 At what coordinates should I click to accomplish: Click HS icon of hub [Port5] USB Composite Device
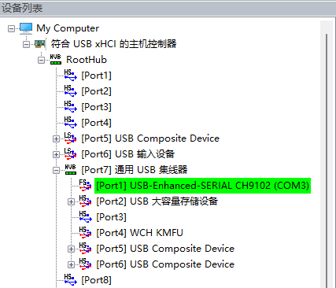pyautogui.click(x=85, y=248)
